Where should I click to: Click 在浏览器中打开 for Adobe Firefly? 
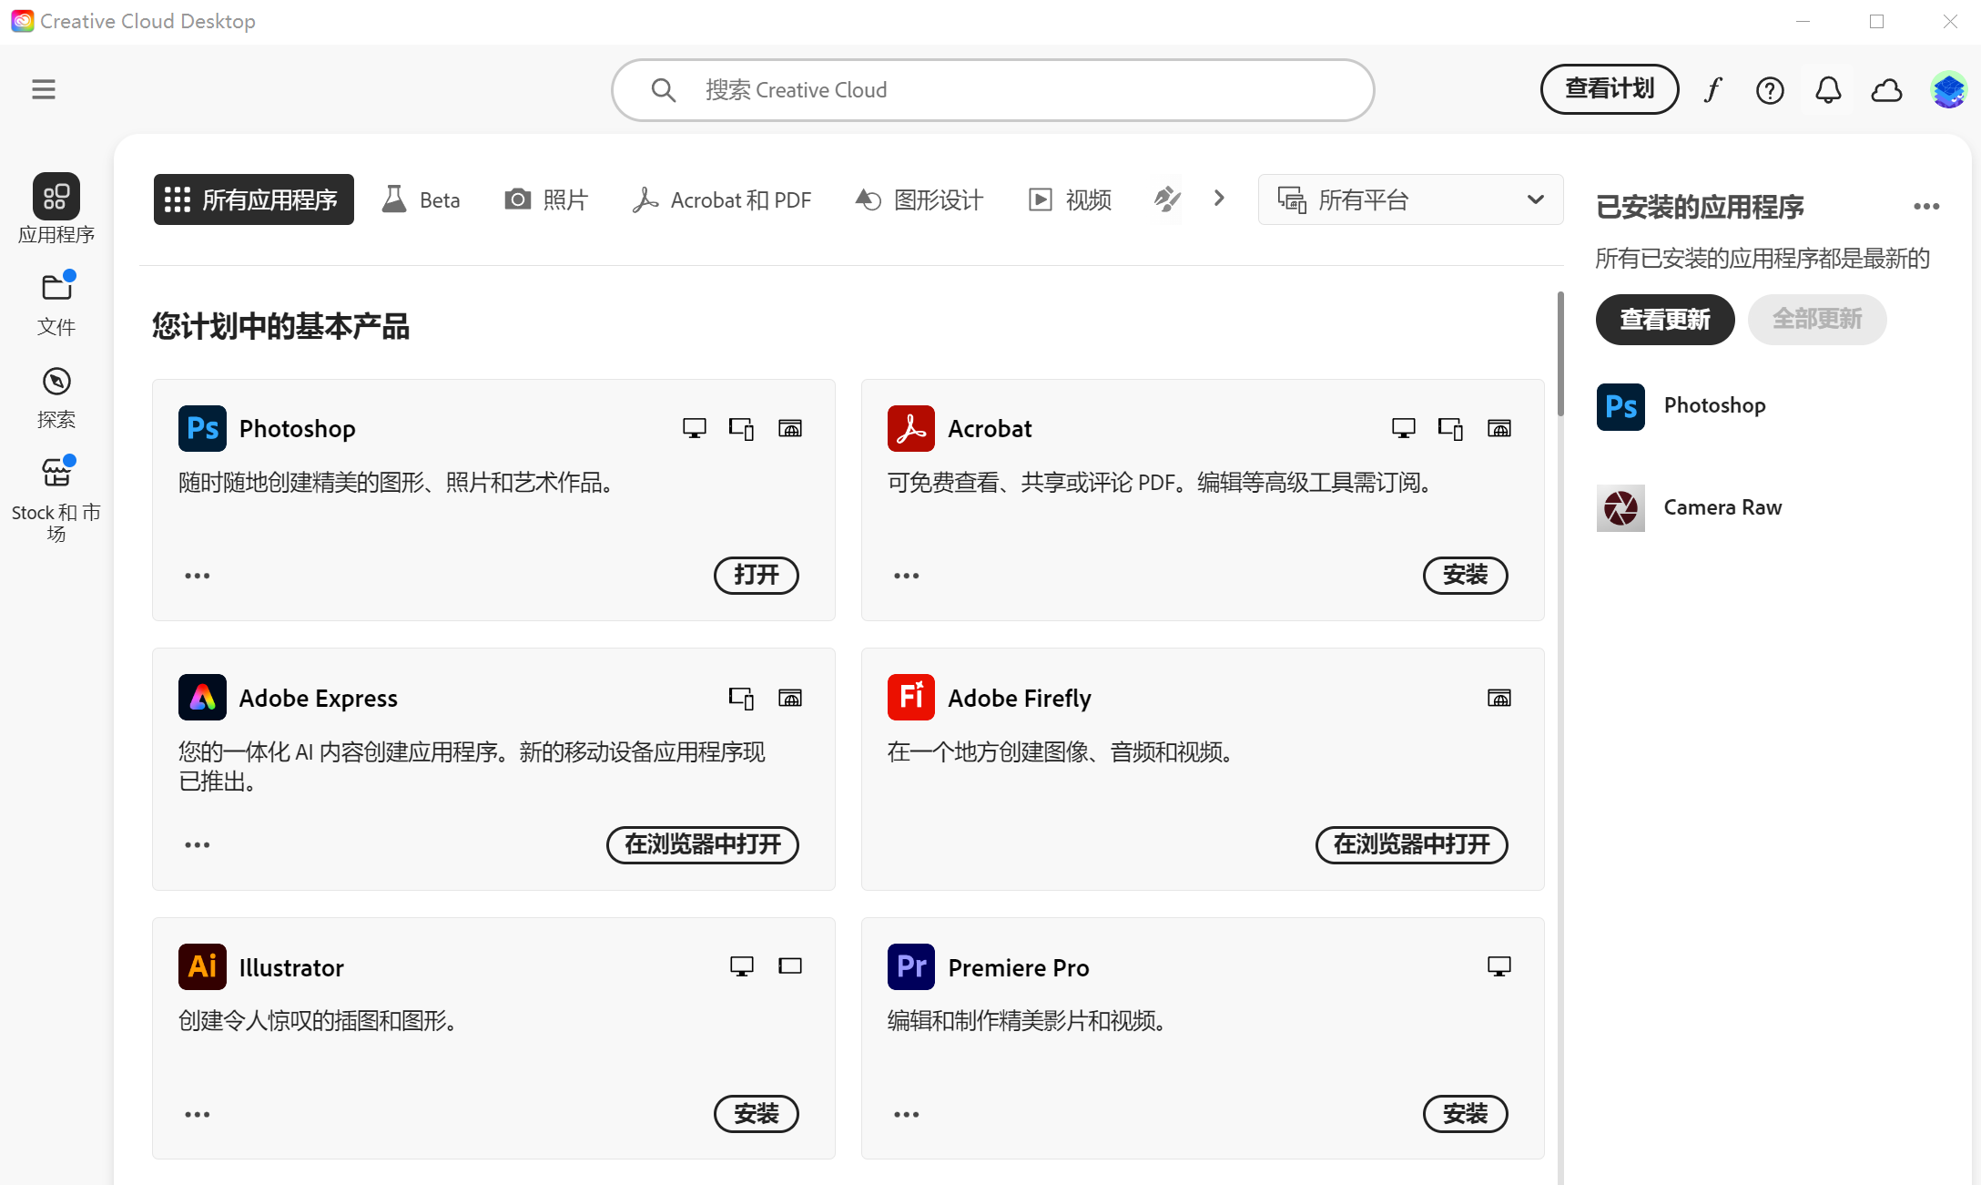[x=1412, y=845]
